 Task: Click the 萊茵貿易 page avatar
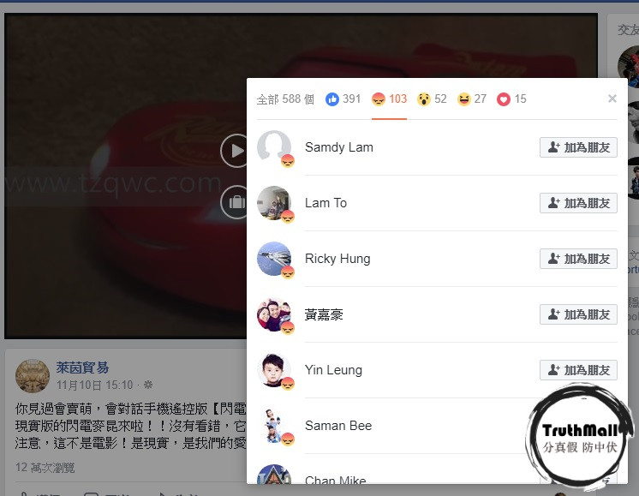pyautogui.click(x=33, y=376)
